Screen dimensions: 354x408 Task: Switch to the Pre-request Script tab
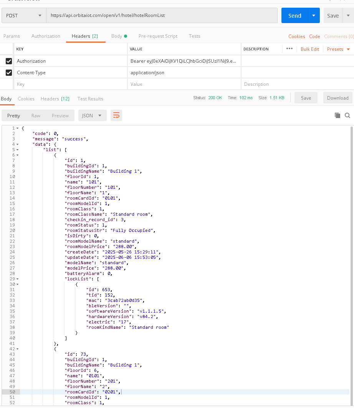(158, 36)
